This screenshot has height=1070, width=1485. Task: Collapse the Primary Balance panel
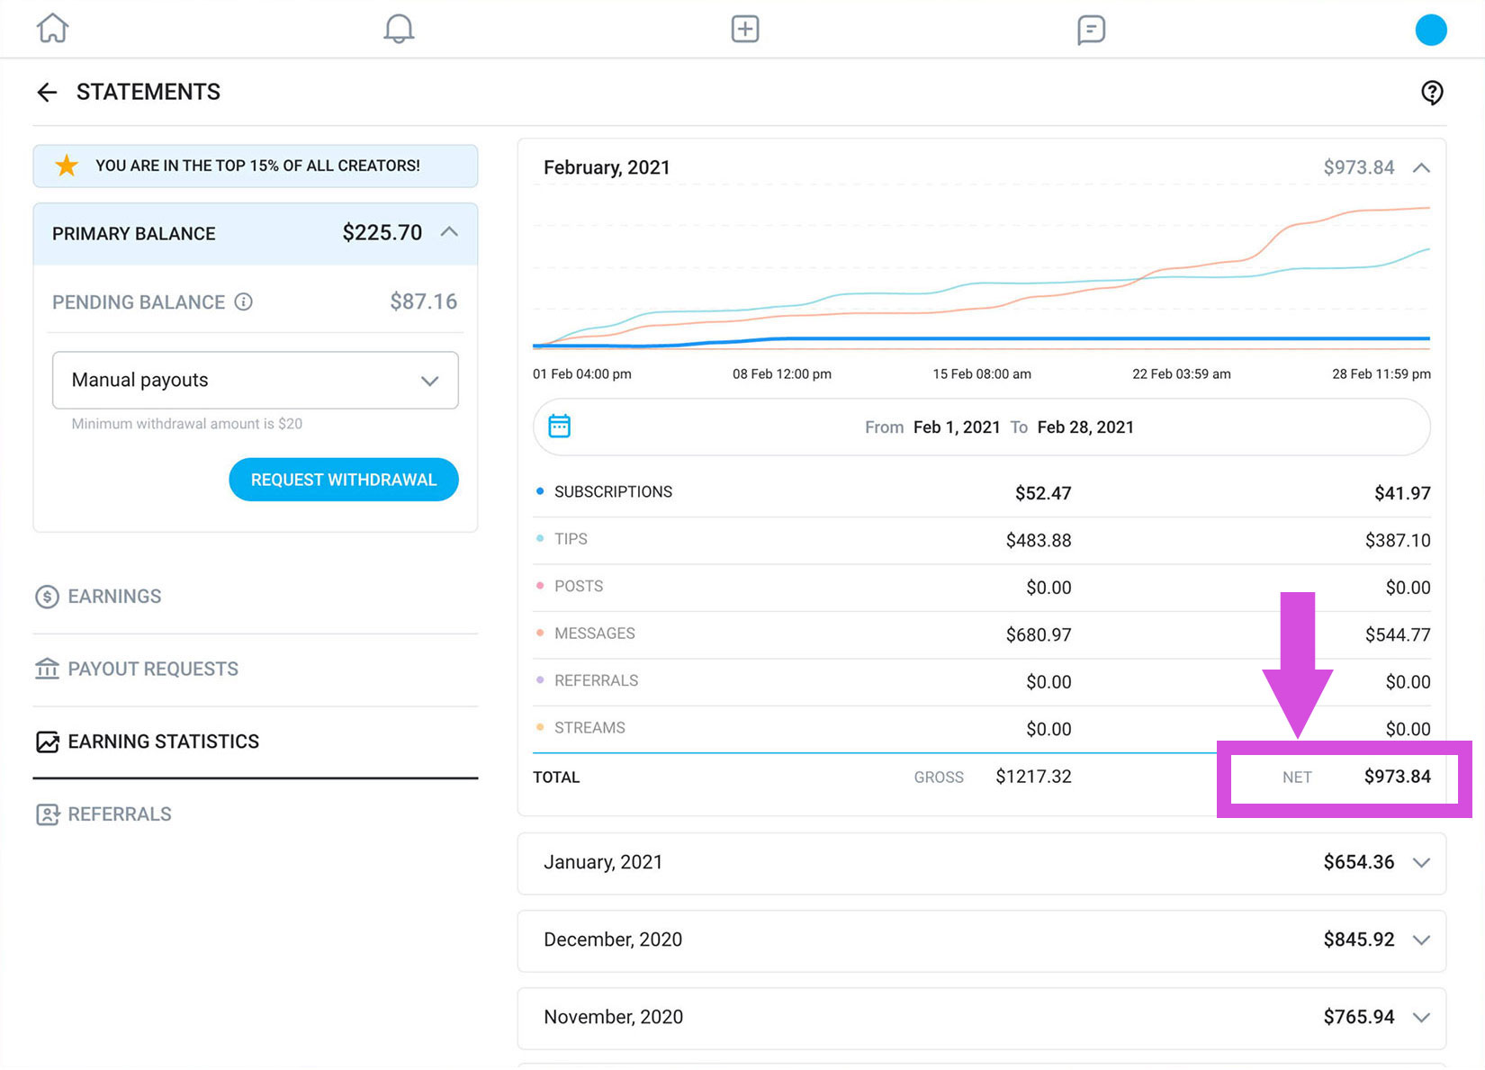(449, 233)
